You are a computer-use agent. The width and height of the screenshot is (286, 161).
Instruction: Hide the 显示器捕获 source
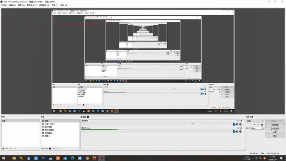pos(43,130)
